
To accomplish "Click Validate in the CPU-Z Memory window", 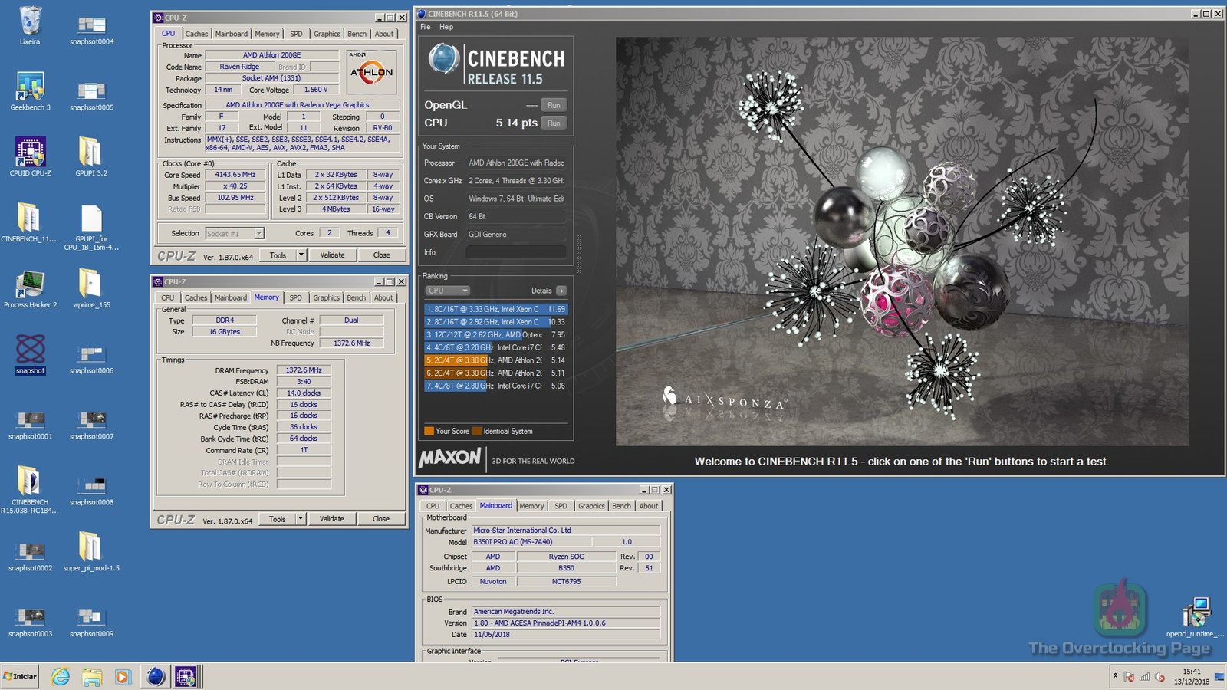I will tap(331, 519).
